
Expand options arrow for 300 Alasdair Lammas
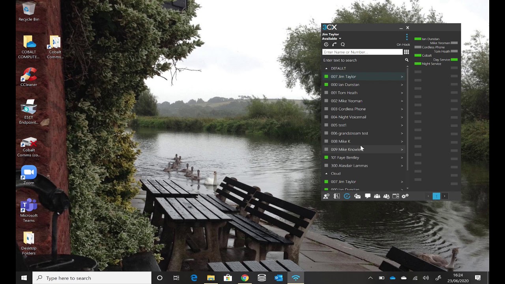(x=402, y=166)
